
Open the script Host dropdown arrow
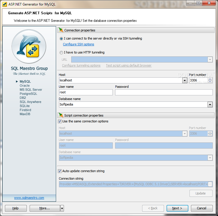pyautogui.click(x=185, y=133)
